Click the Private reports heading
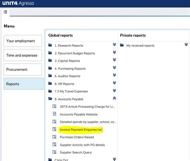Viewport: 190px width, 161px height. pyautogui.click(x=133, y=35)
